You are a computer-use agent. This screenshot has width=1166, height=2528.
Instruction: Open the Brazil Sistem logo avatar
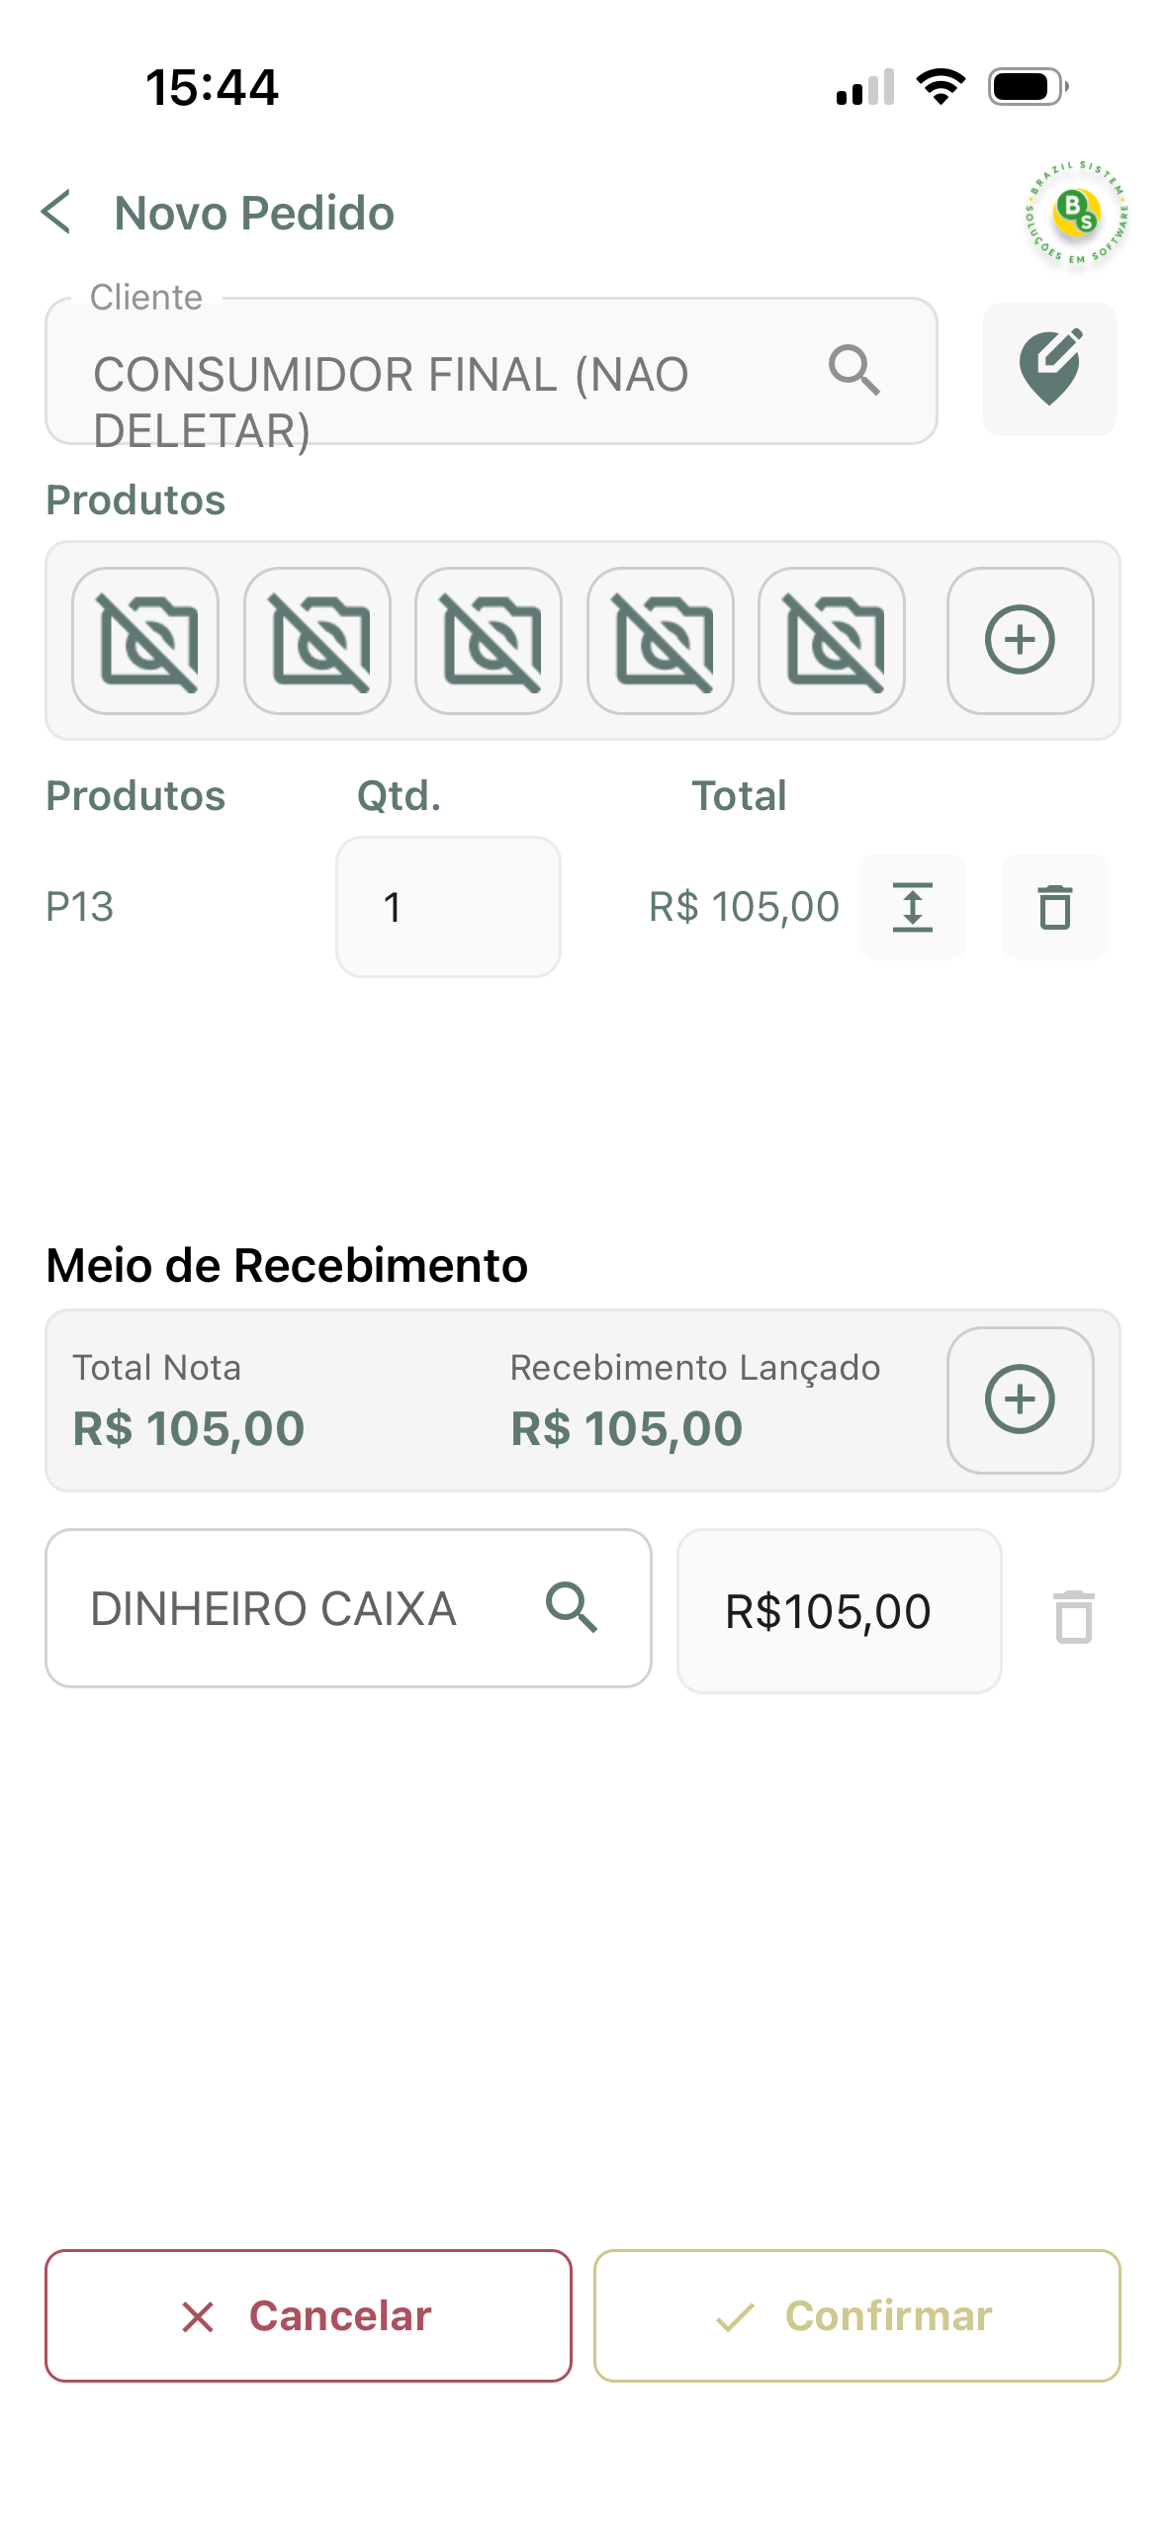(x=1075, y=214)
